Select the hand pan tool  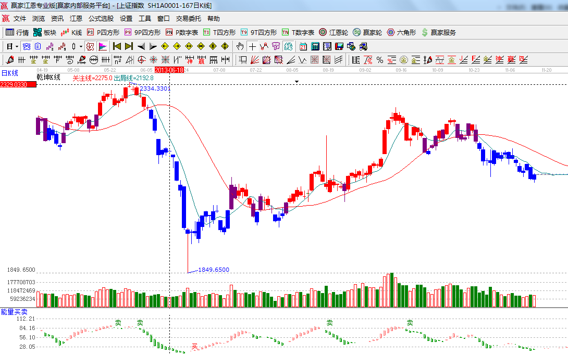pyautogui.click(x=240, y=46)
